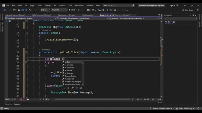Open the Error List tab

click(9, 104)
